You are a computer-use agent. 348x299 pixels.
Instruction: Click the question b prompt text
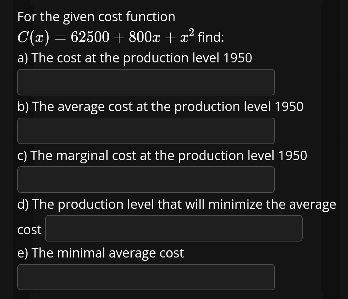[x=160, y=107]
